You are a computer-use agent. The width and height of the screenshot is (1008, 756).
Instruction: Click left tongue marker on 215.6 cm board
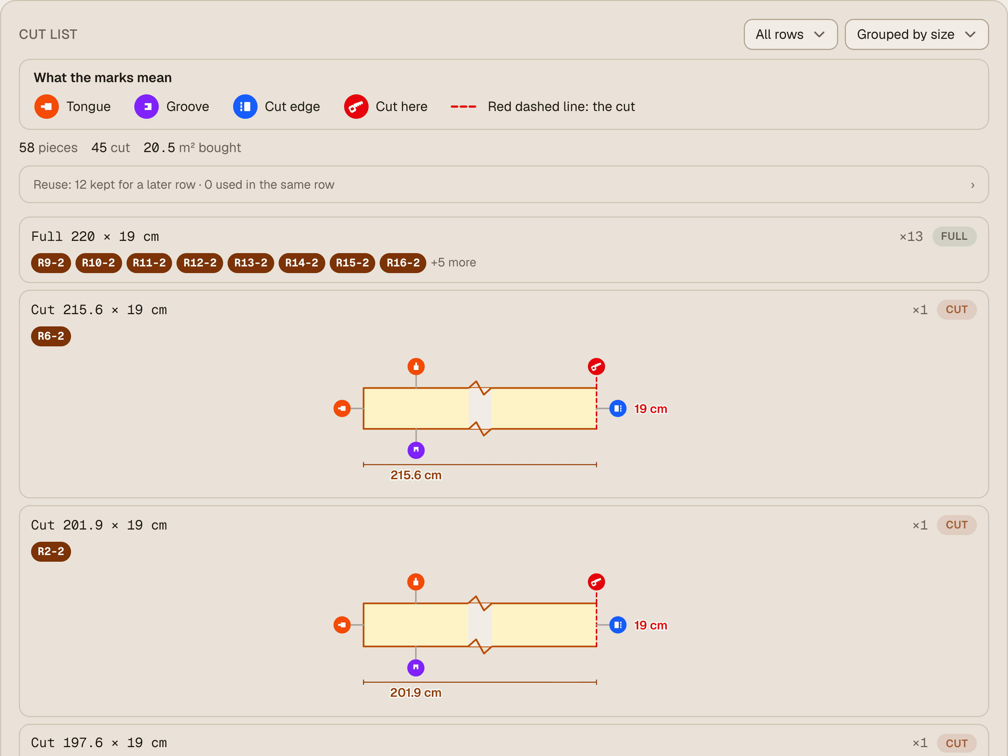(342, 408)
